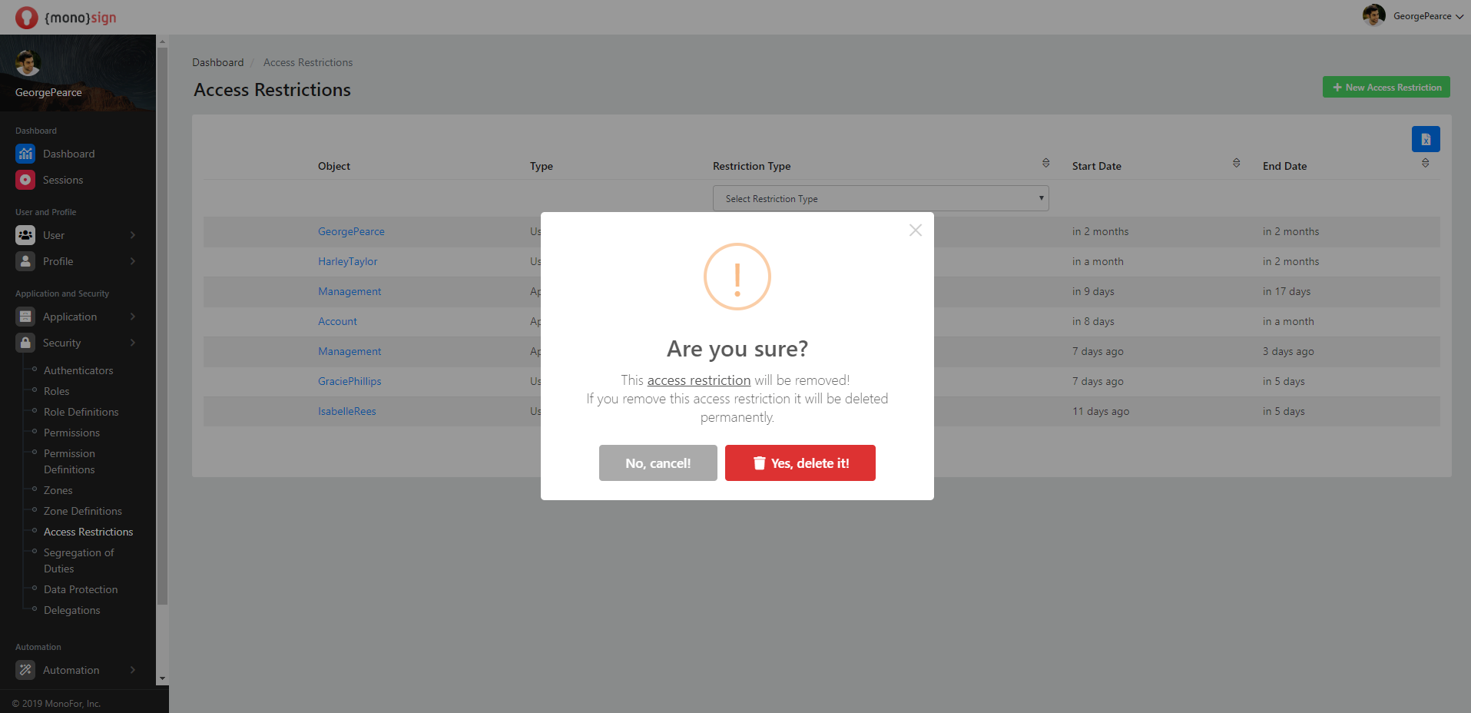The width and height of the screenshot is (1471, 713).
Task: Confirm with Yes, delete it! button
Action: (x=800, y=463)
